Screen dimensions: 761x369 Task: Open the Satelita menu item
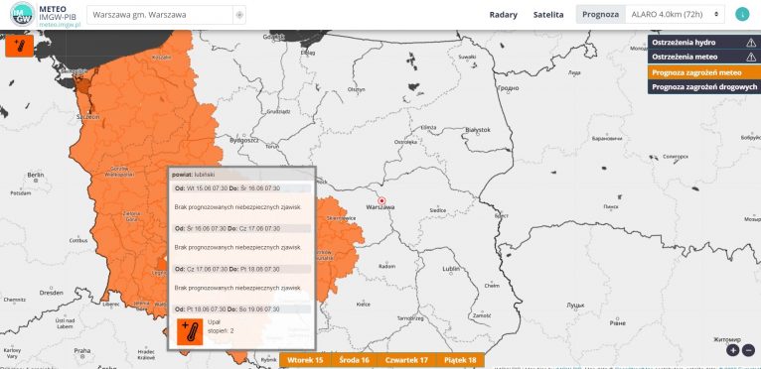coord(548,15)
